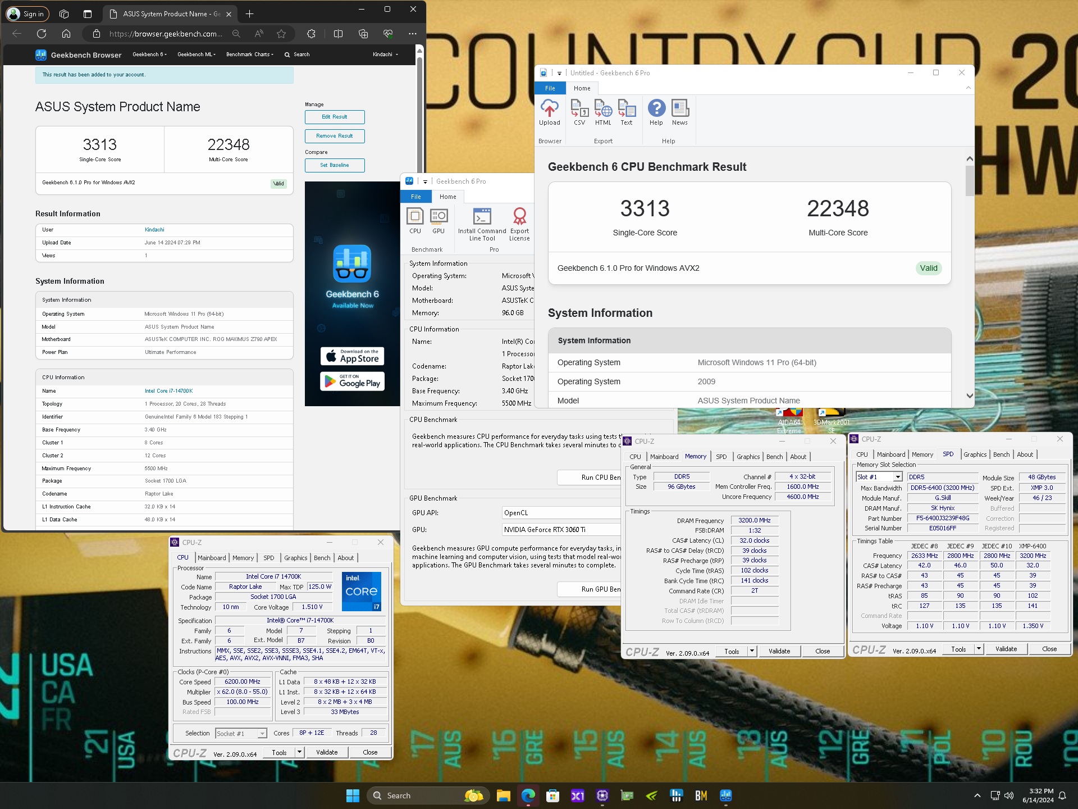
Task: Click Geekbench result window scroll down arrow
Action: pos(970,396)
